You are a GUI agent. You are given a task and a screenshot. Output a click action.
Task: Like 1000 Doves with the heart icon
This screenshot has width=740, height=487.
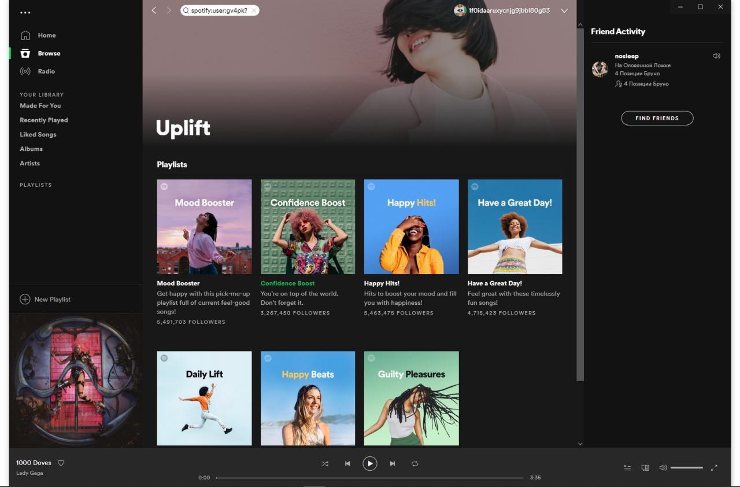tap(61, 463)
